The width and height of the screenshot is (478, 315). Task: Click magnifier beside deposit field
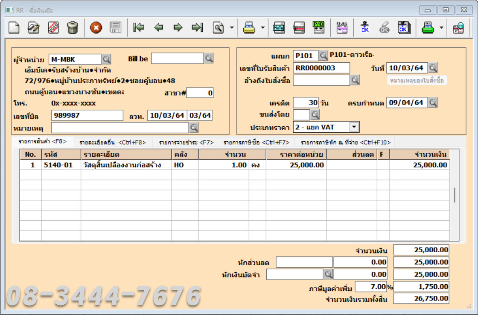coord(328,274)
